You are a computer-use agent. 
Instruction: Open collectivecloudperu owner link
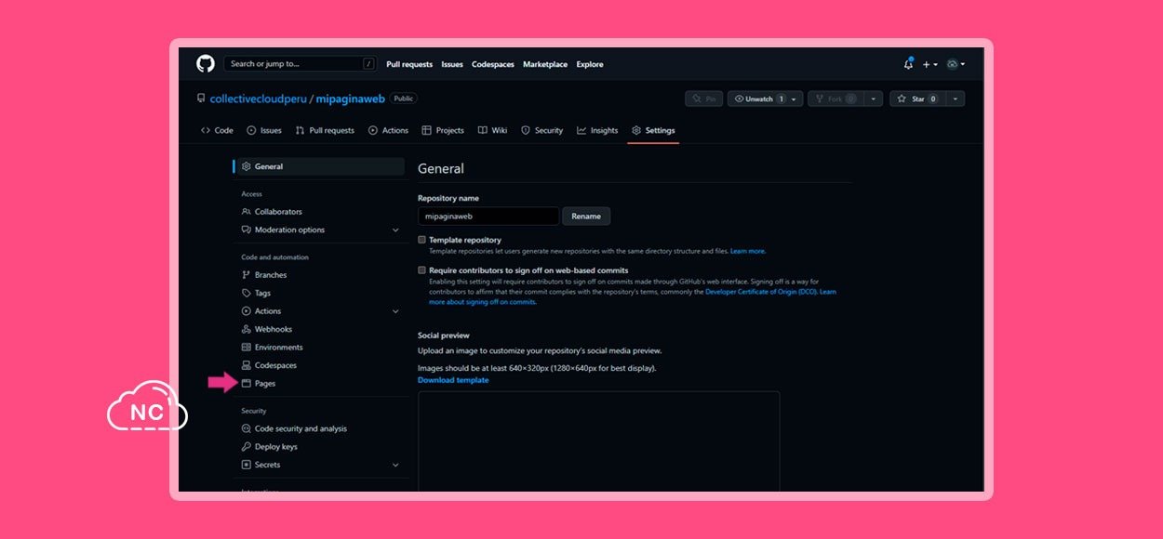tap(259, 99)
